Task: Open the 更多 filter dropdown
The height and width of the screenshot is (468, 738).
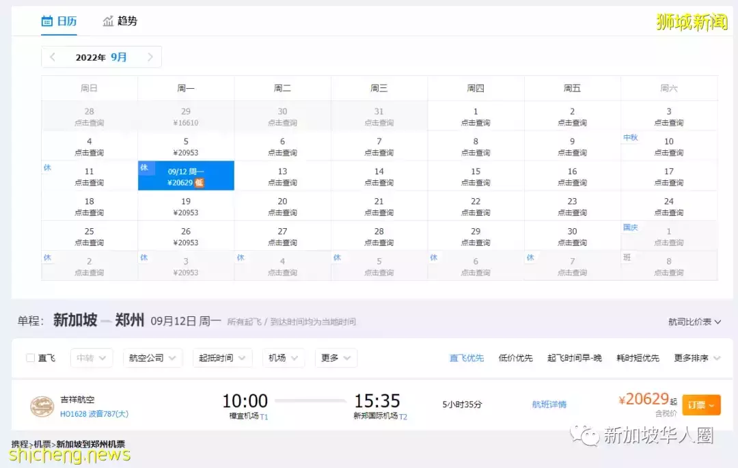Action: tap(336, 357)
